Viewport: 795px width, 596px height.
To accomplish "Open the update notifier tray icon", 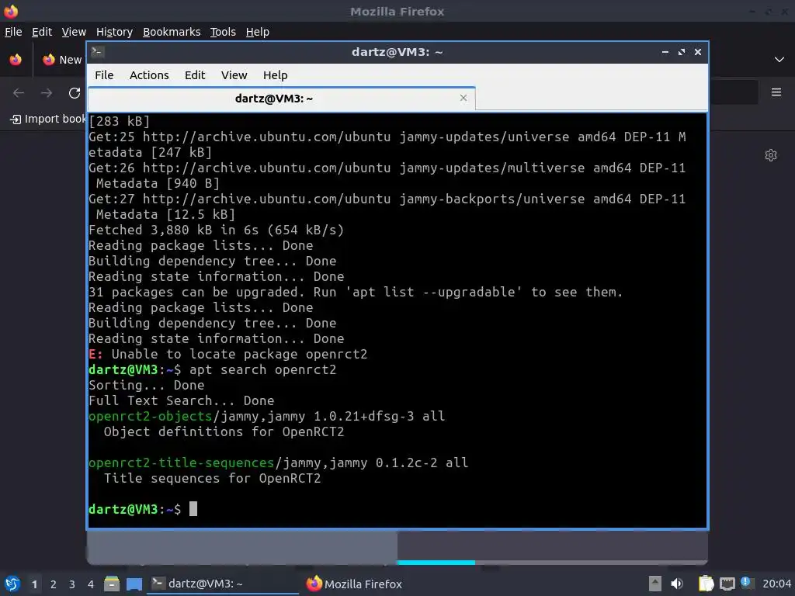I will pyautogui.click(x=746, y=583).
